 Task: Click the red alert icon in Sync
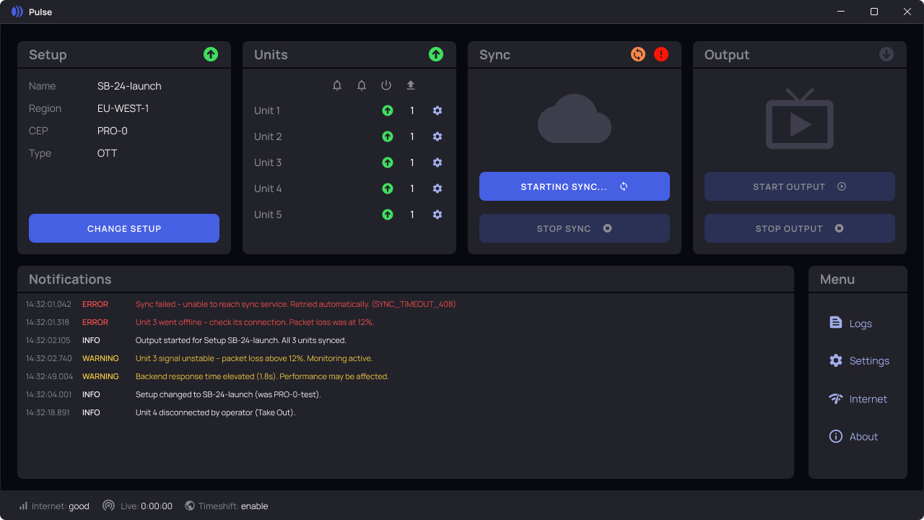coord(661,54)
